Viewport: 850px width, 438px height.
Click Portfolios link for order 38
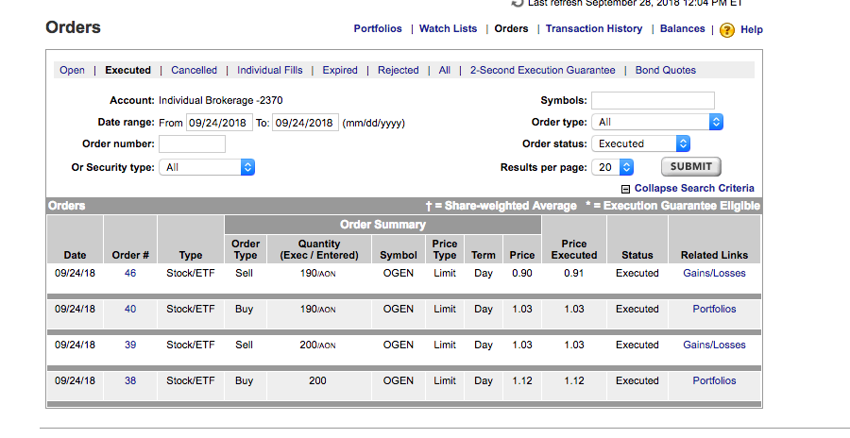point(714,381)
